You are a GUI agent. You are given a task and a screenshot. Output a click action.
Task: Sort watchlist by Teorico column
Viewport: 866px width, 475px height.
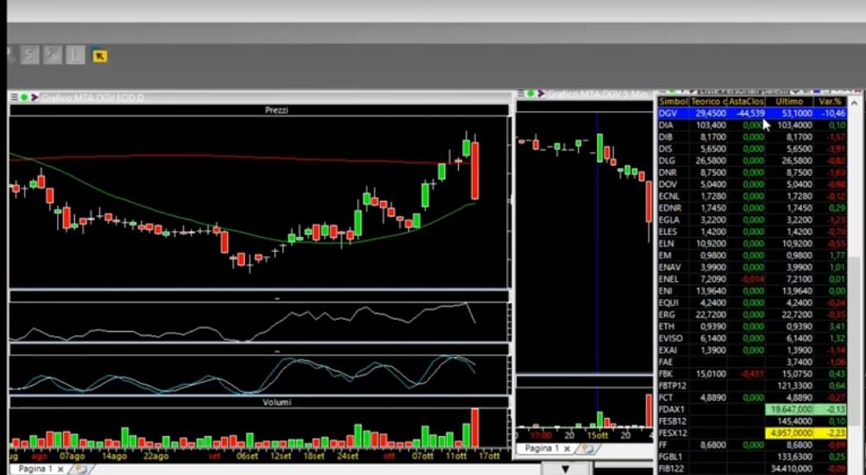point(709,102)
